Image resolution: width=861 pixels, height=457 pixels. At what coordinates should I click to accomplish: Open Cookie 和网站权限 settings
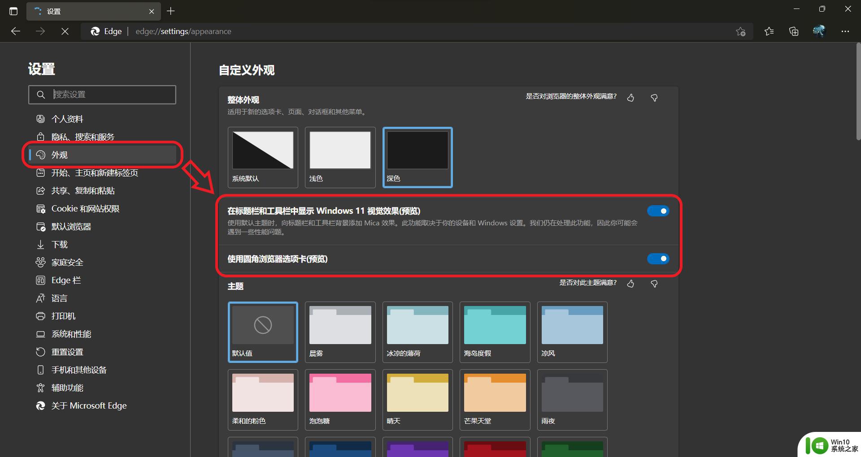[x=102, y=208]
